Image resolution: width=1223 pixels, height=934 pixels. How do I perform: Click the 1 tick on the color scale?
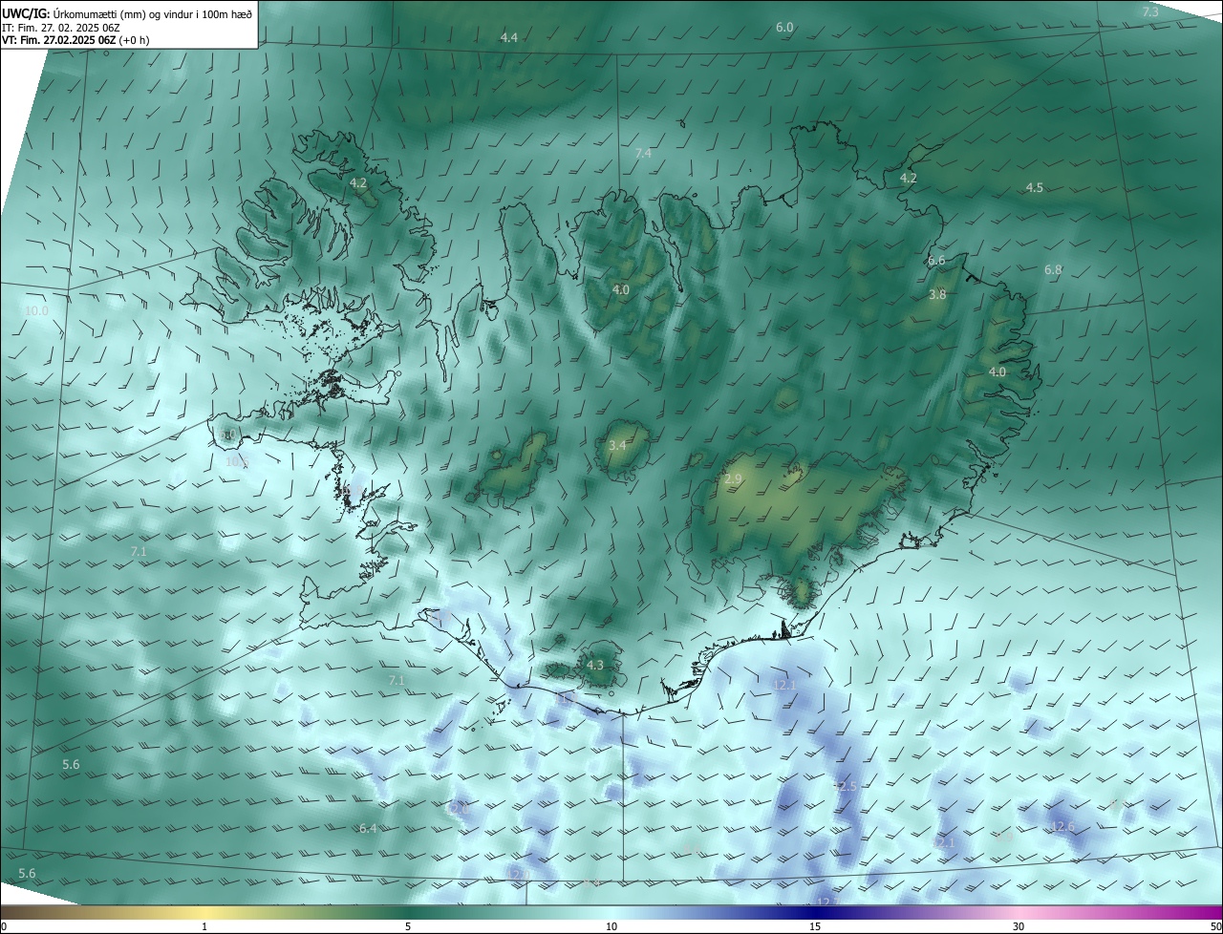click(204, 926)
